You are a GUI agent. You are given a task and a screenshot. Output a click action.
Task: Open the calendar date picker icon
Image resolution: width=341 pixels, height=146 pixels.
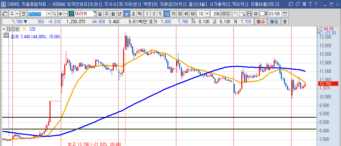pos(284,14)
